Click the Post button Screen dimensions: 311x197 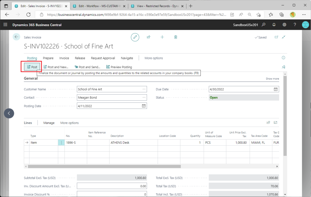tap(32, 67)
